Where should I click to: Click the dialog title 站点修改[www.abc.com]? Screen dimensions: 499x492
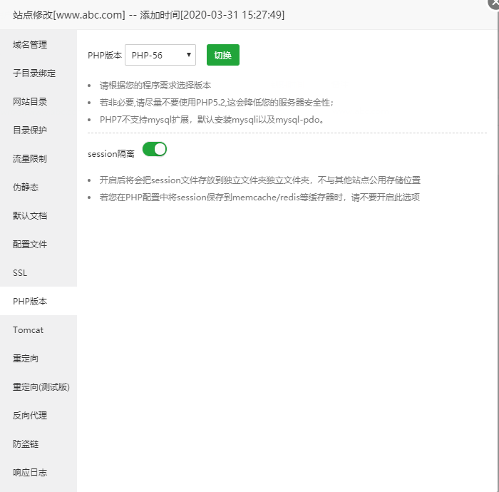pyautogui.click(x=69, y=15)
